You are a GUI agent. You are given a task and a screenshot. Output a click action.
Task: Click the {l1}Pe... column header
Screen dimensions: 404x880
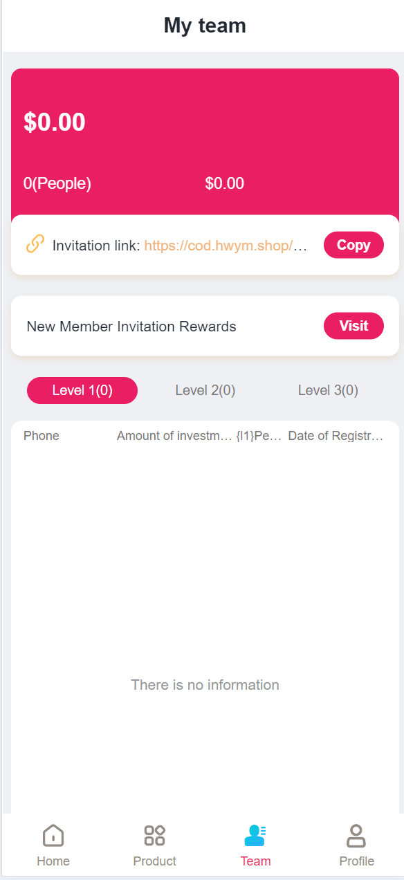[259, 436]
